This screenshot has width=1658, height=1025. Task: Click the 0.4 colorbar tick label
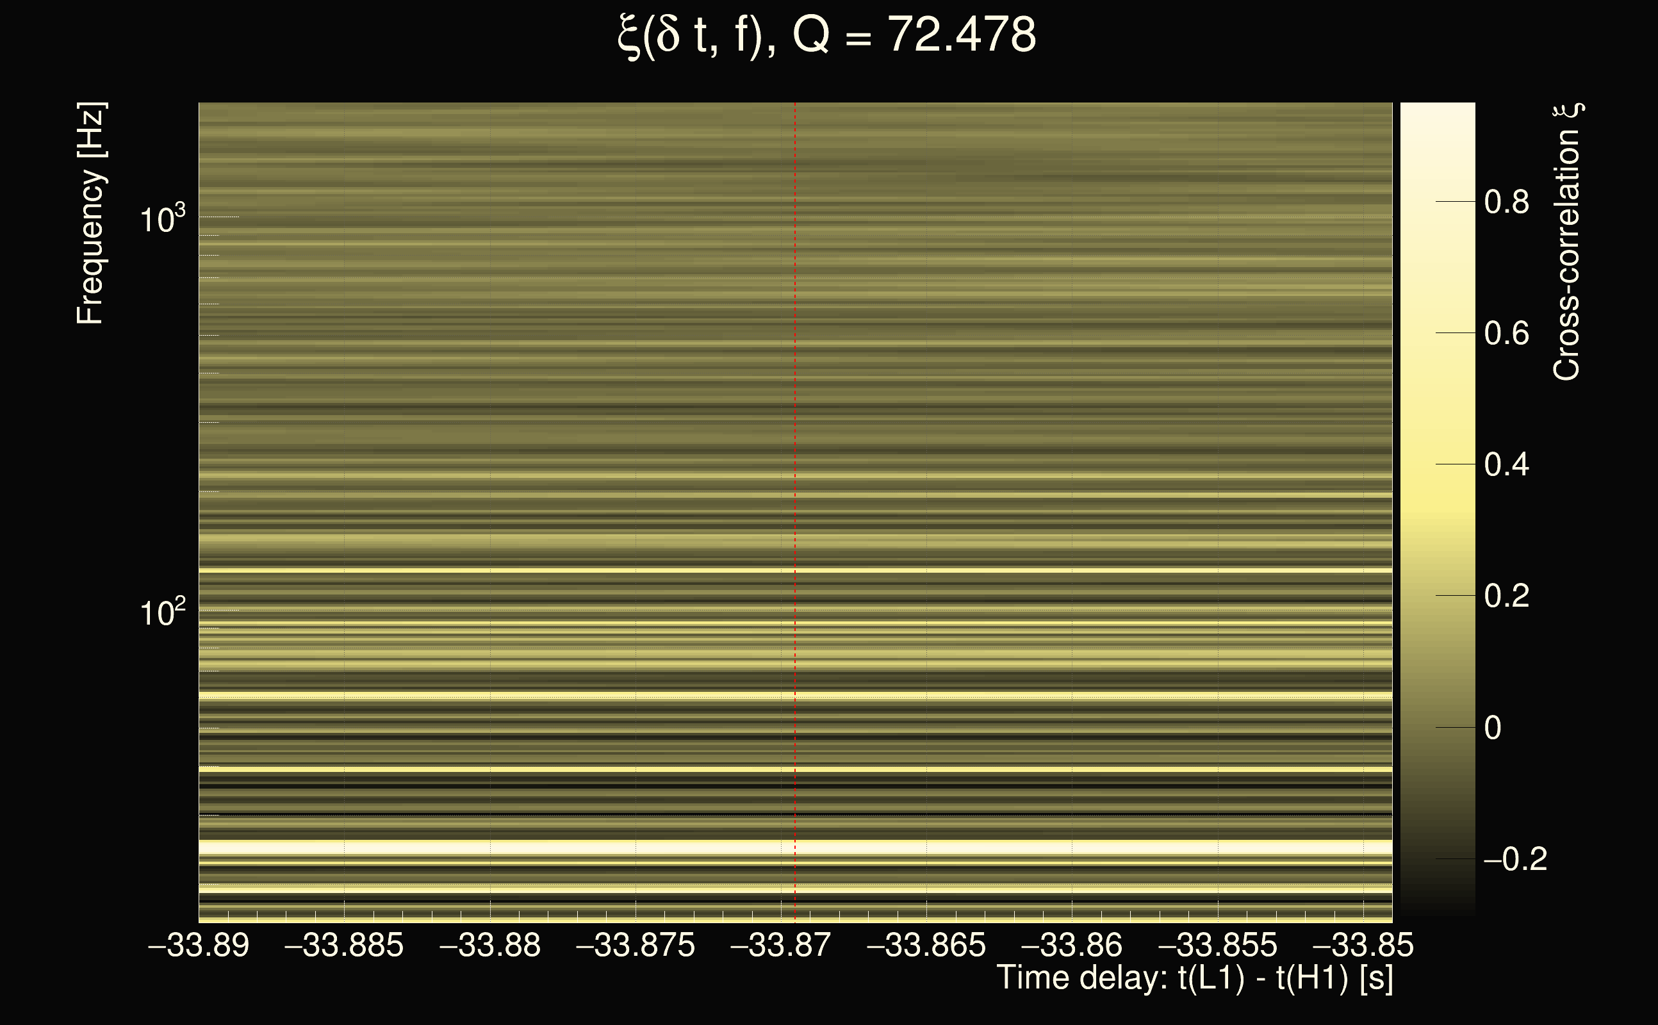tap(1506, 466)
